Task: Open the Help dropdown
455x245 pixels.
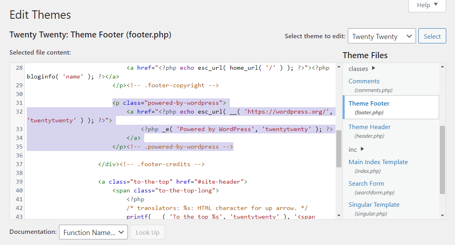Action: [x=427, y=5]
